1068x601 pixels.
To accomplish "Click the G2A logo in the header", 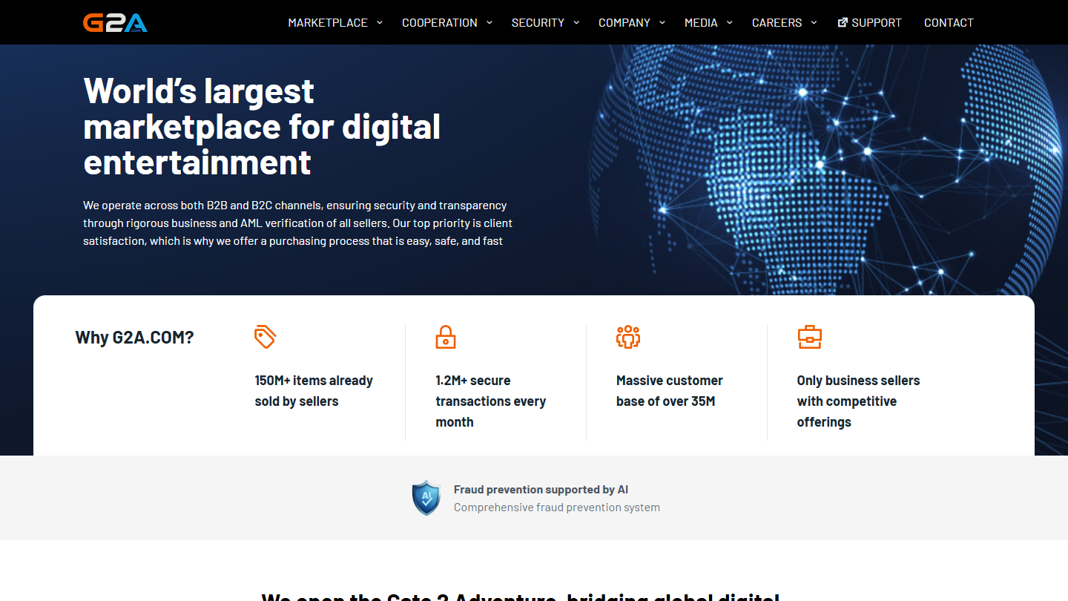I will [x=115, y=22].
